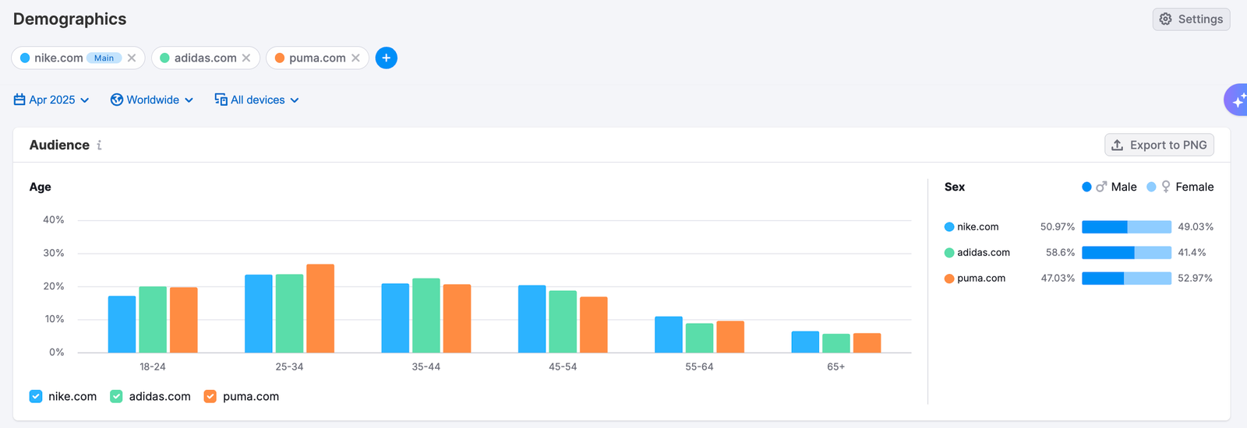Open the Settings button
1247x428 pixels.
point(1191,19)
